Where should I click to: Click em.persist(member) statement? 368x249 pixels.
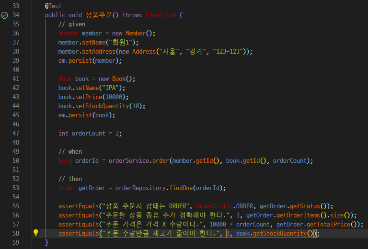90,60
